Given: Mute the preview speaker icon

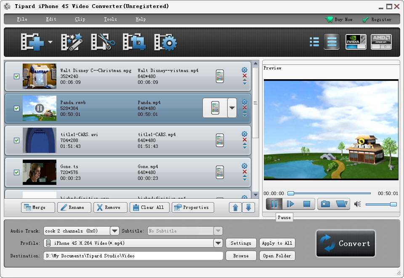Looking at the screenshot, I should 357,204.
